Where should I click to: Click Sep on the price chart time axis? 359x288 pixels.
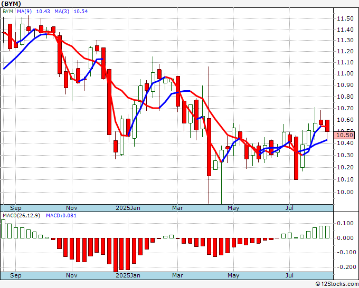coord(15,208)
